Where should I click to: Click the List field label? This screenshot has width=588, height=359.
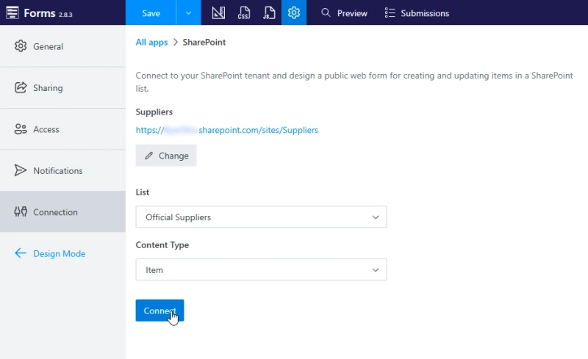click(x=142, y=192)
